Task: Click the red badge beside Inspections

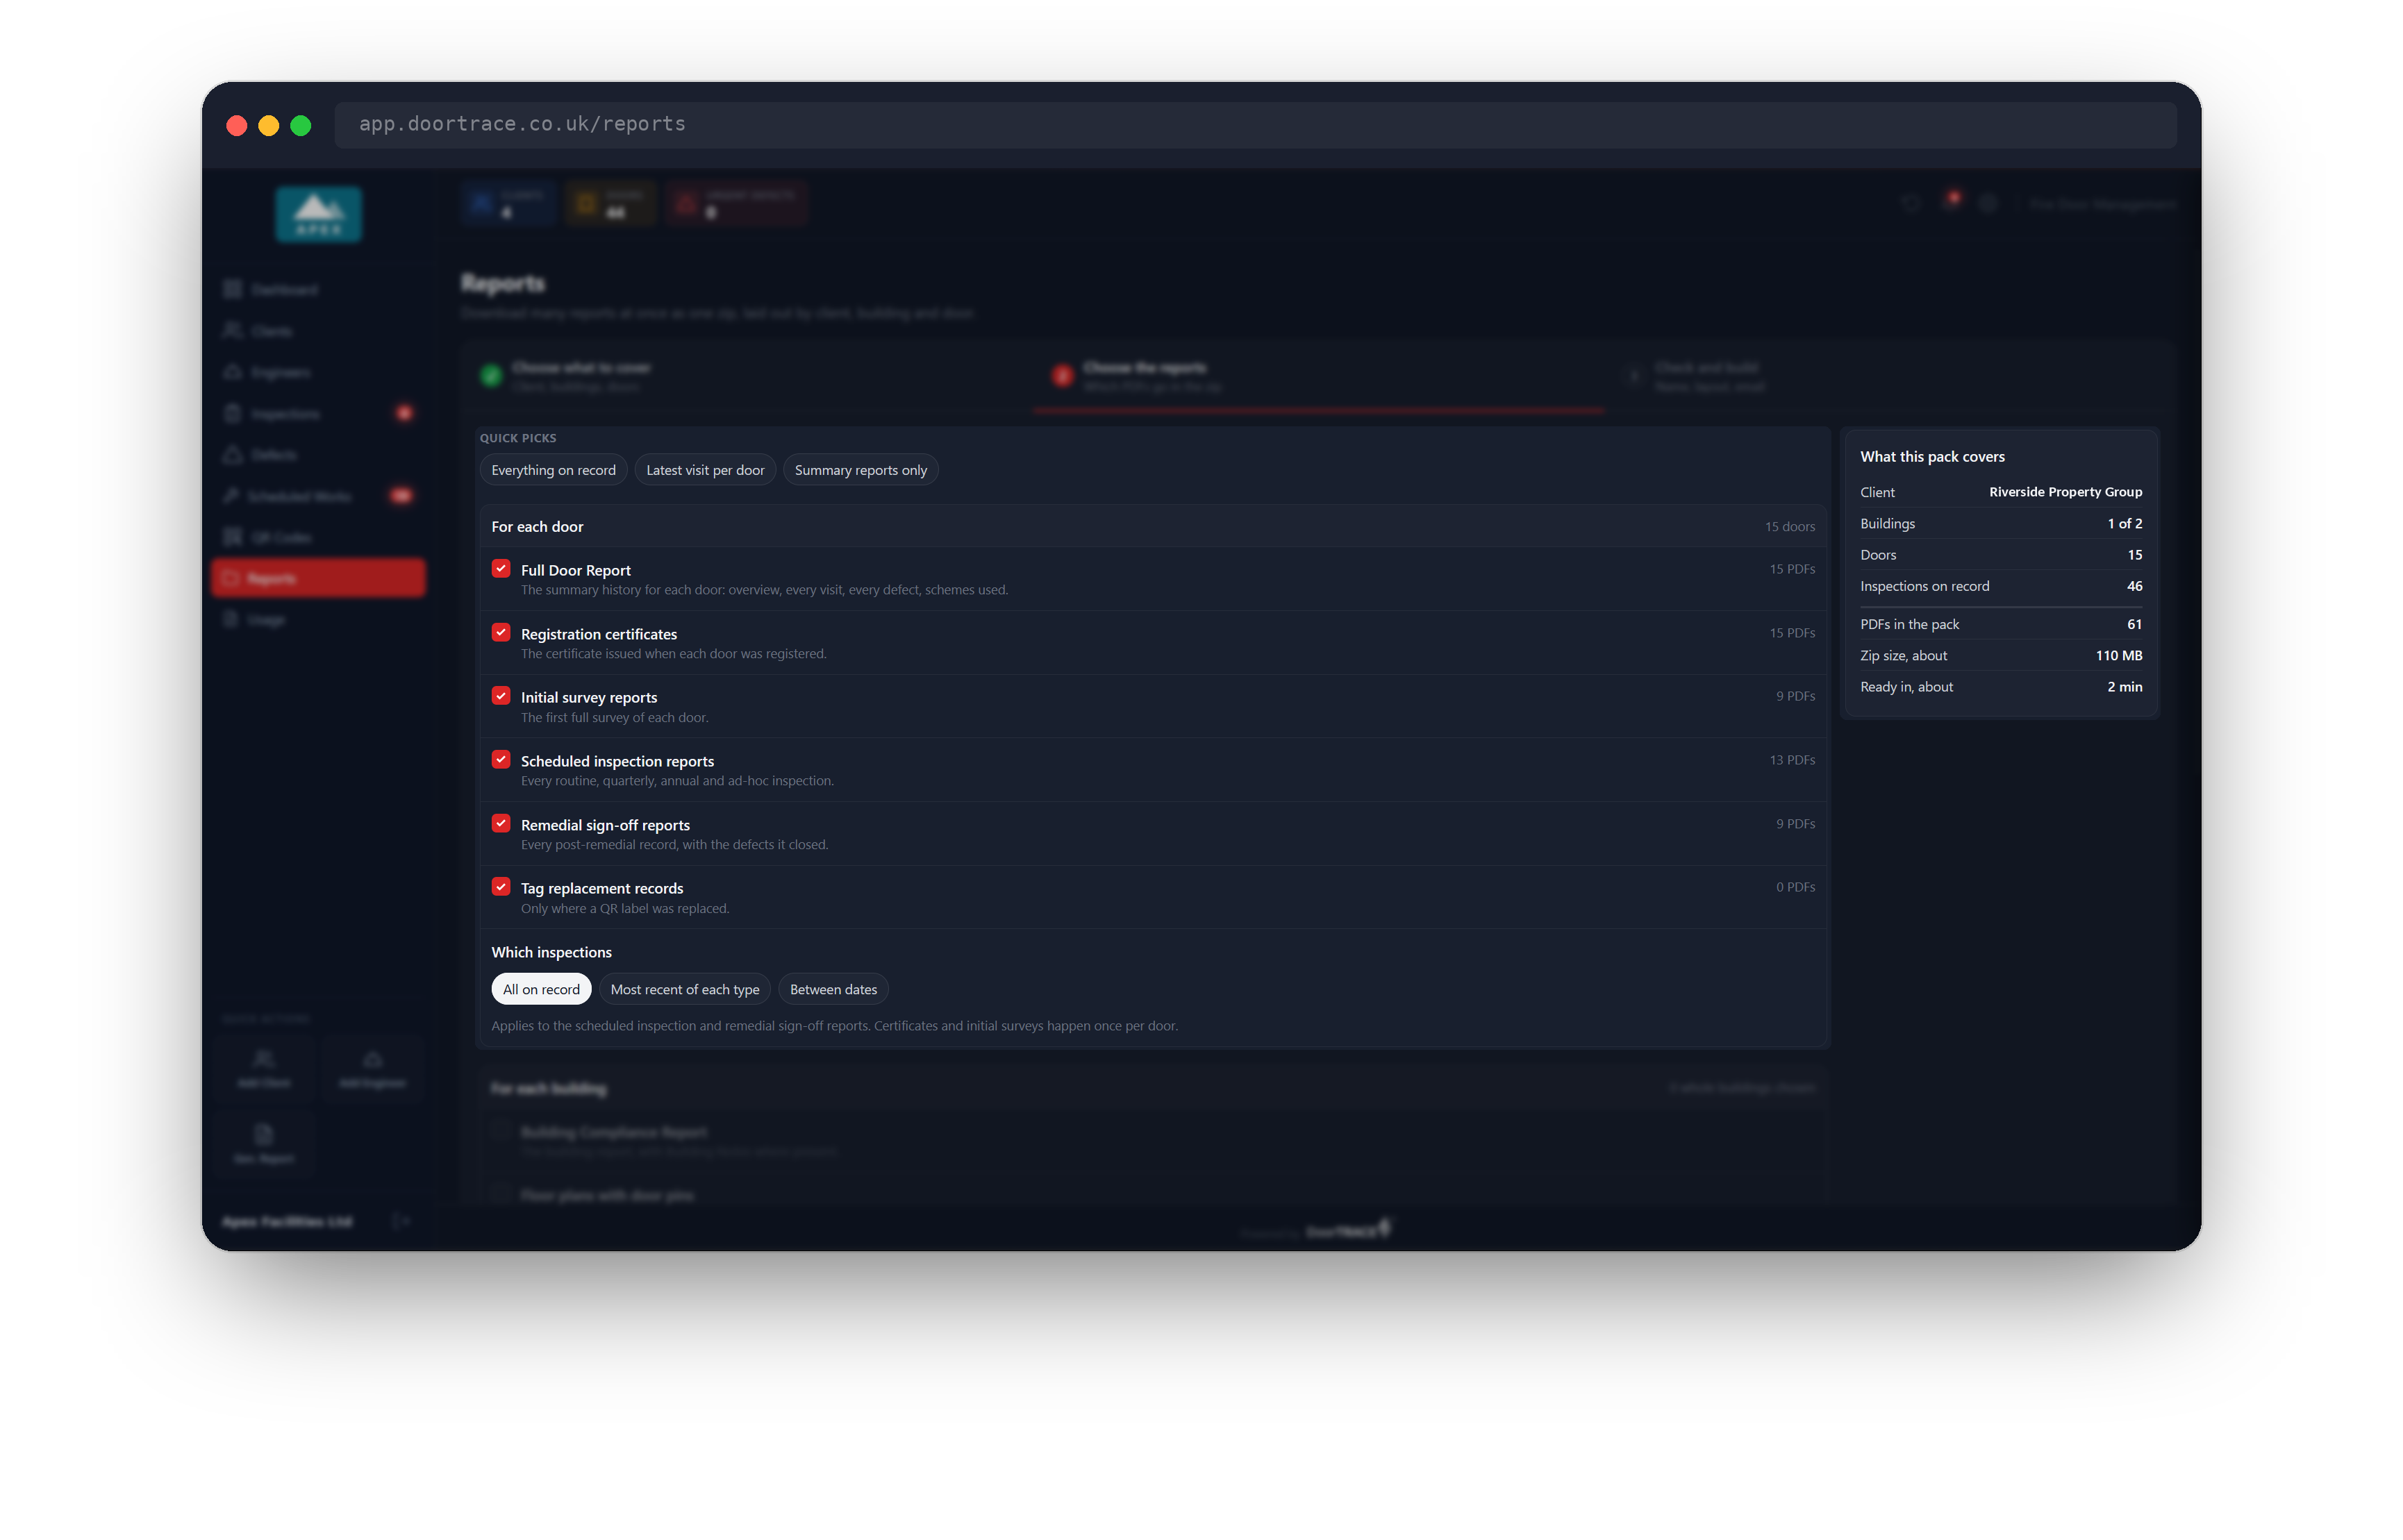Action: point(404,413)
